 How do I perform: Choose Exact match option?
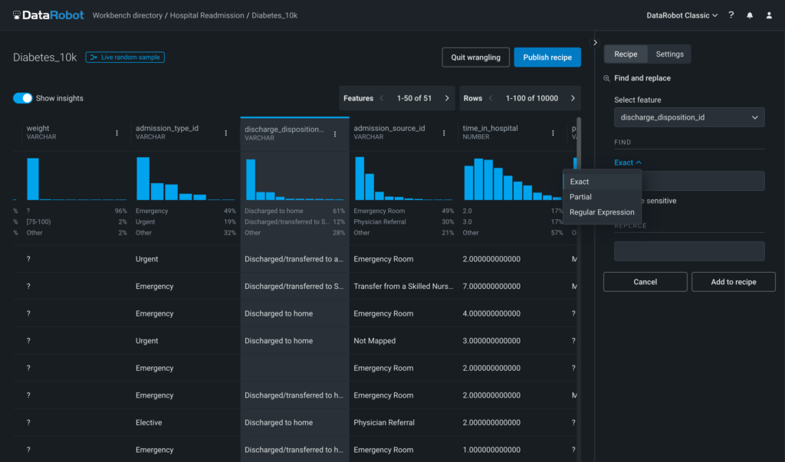tap(603, 182)
